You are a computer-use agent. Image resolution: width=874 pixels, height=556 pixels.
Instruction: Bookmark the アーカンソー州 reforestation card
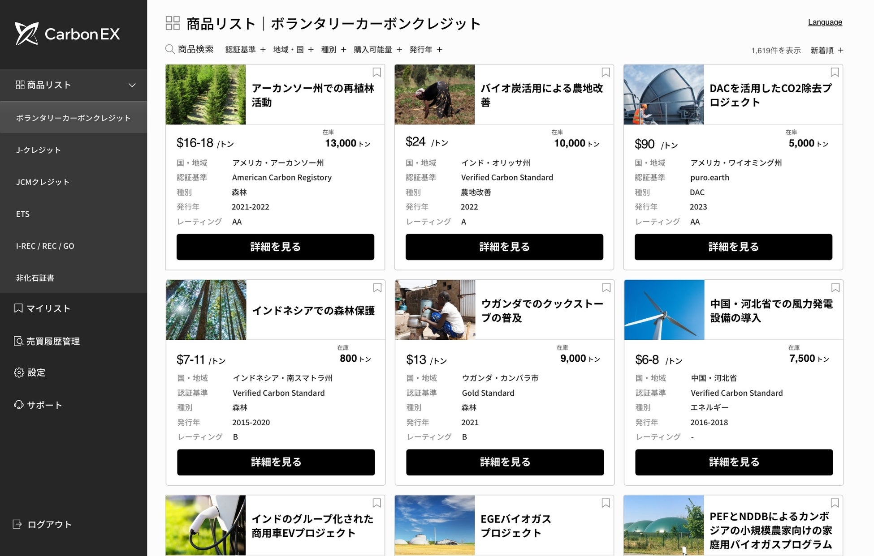tap(376, 73)
